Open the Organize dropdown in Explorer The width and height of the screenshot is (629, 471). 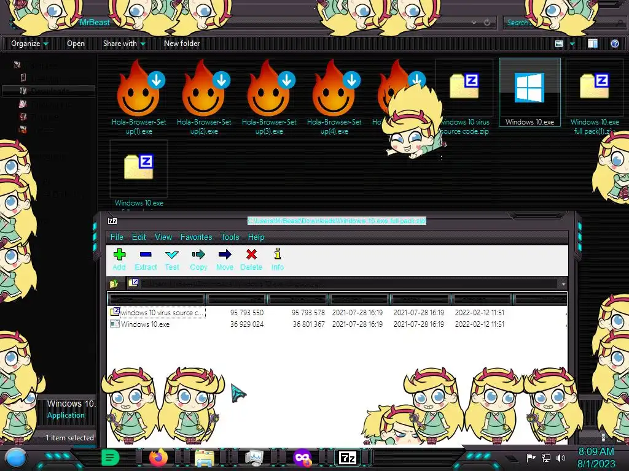tap(29, 44)
